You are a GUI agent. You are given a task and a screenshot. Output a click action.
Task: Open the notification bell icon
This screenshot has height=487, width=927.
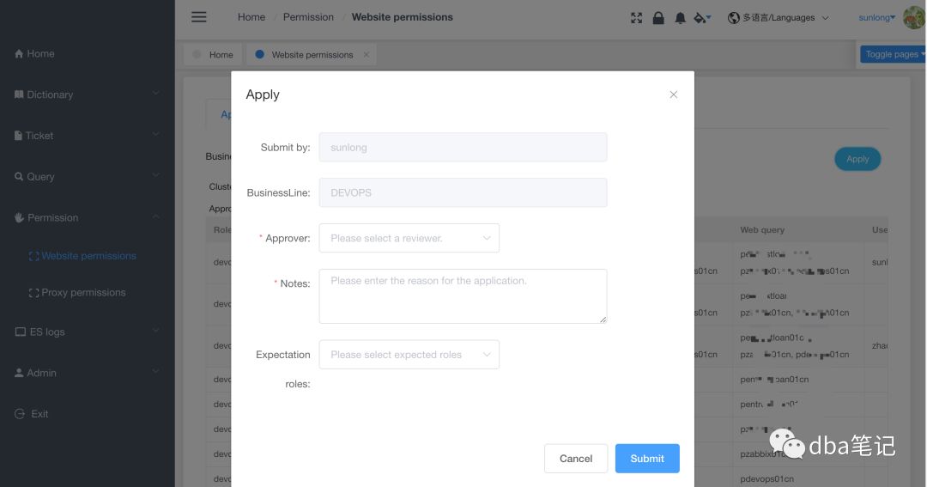[x=681, y=17]
